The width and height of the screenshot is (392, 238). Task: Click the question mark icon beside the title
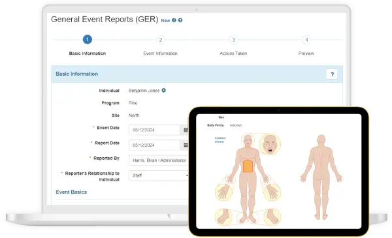pyautogui.click(x=180, y=20)
